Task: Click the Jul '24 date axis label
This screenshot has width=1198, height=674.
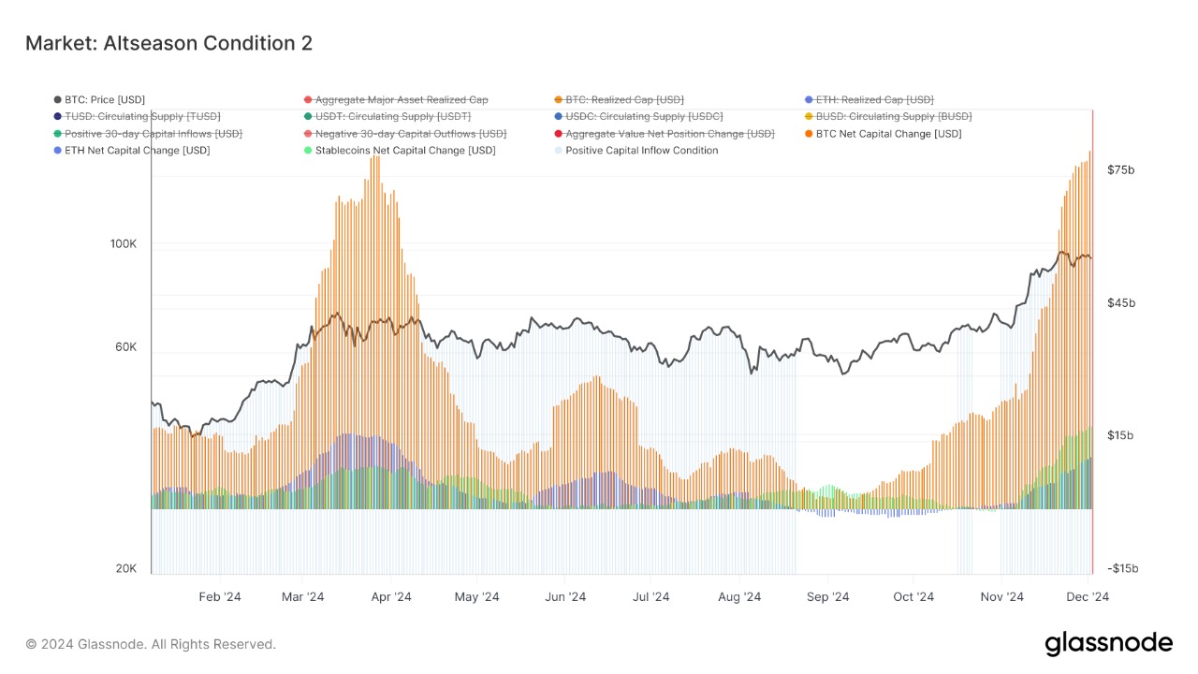Action: [651, 597]
